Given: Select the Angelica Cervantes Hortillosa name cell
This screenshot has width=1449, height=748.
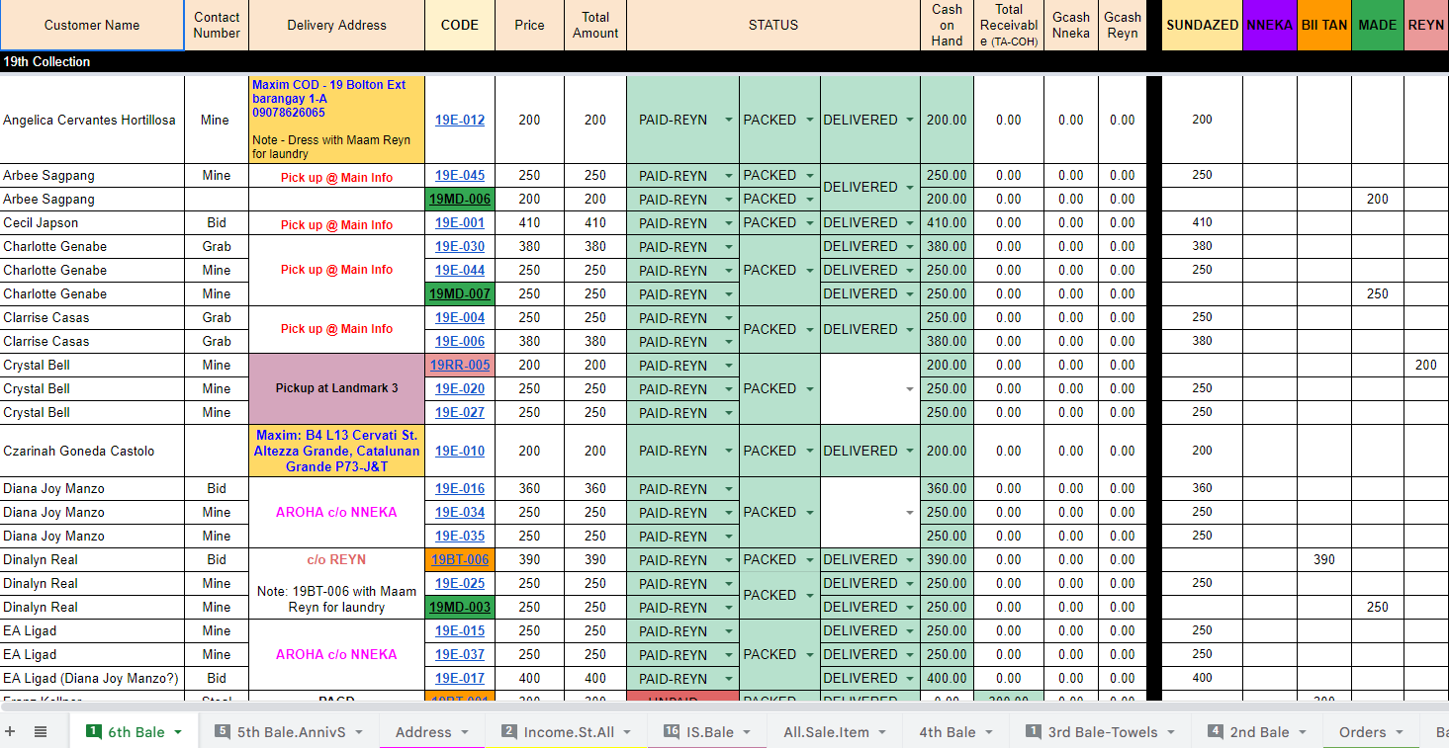Looking at the screenshot, I should tap(92, 120).
